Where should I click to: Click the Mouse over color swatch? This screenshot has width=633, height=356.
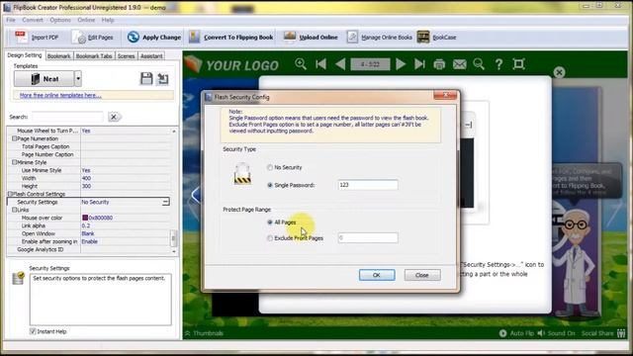pyautogui.click(x=85, y=218)
